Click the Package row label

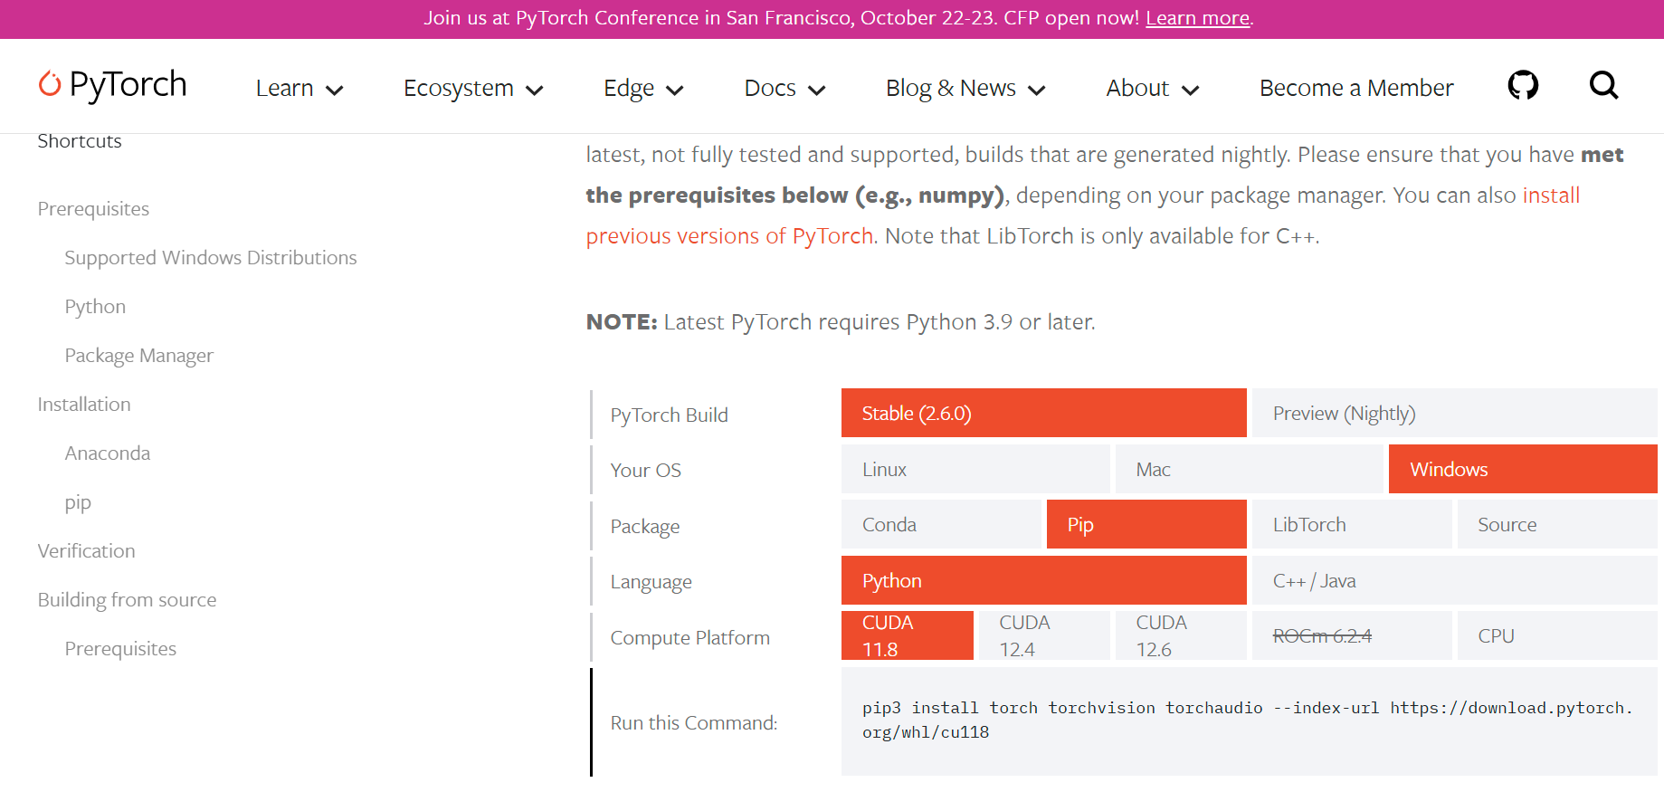pyautogui.click(x=644, y=527)
